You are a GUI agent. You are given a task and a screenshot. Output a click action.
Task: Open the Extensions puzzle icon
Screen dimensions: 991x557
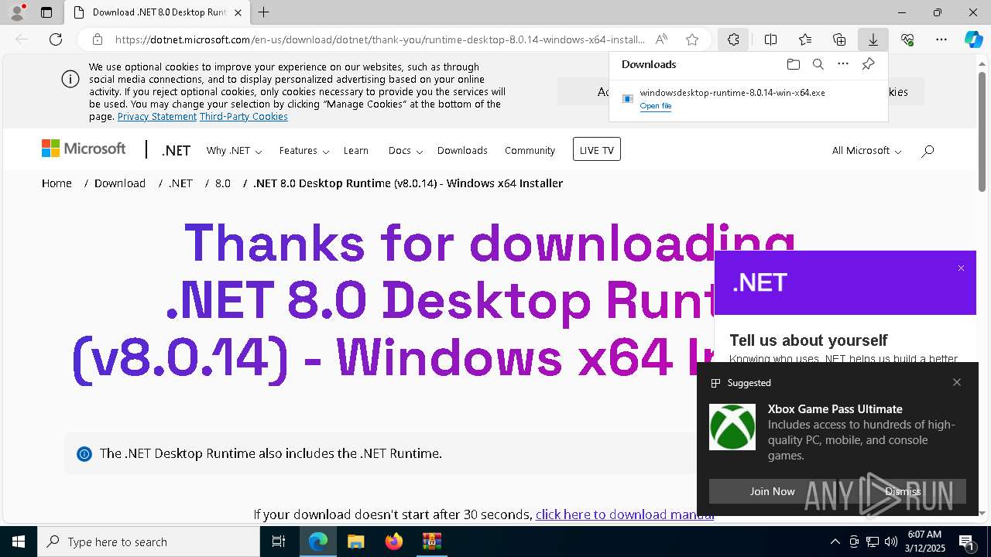click(733, 39)
